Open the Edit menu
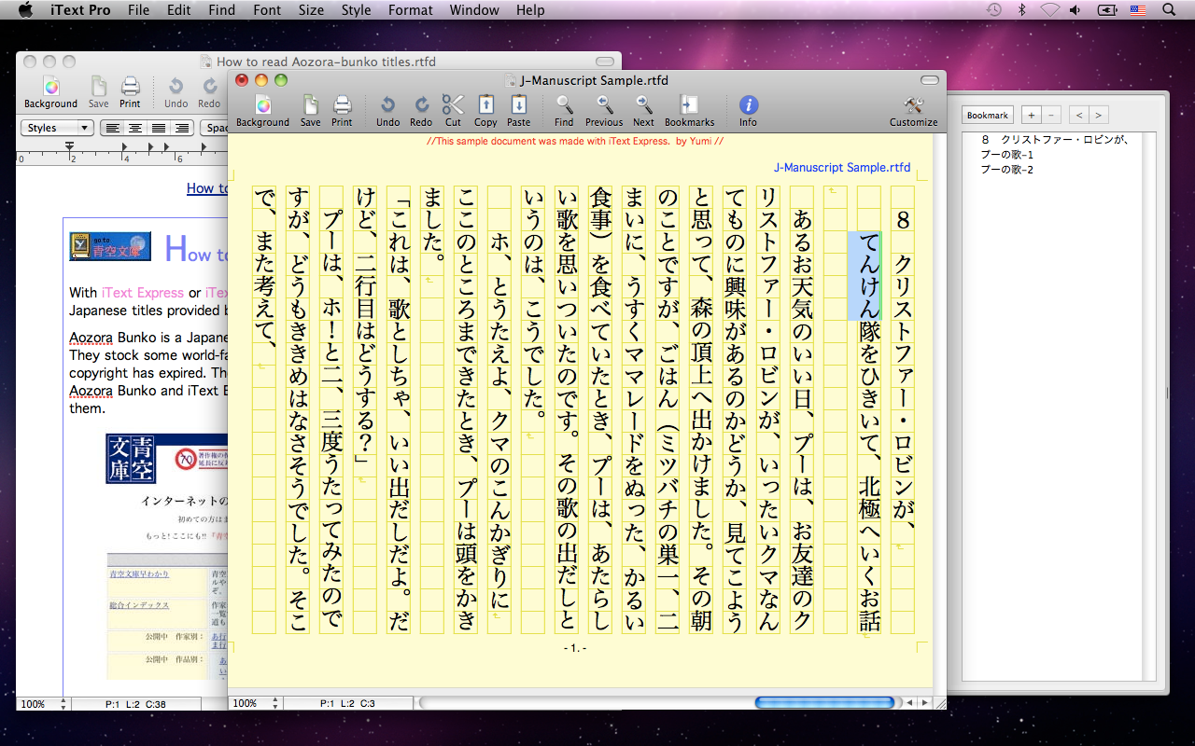Viewport: 1195px width, 746px height. (179, 10)
